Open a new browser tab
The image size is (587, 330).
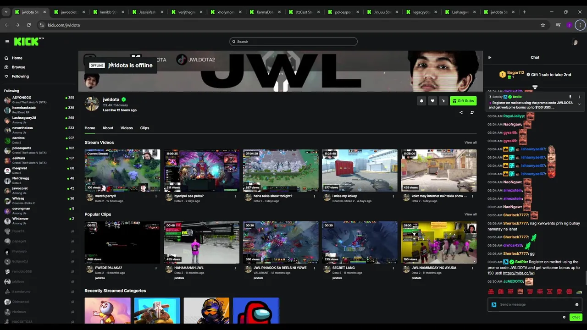[524, 12]
